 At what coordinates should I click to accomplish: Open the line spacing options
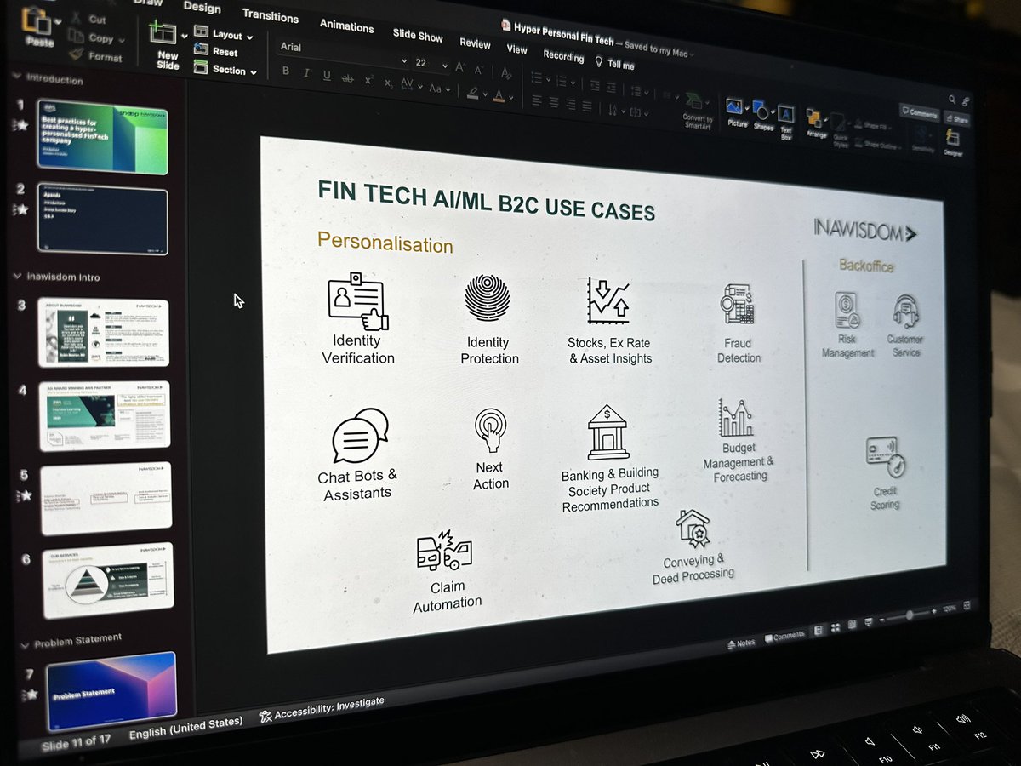point(640,91)
